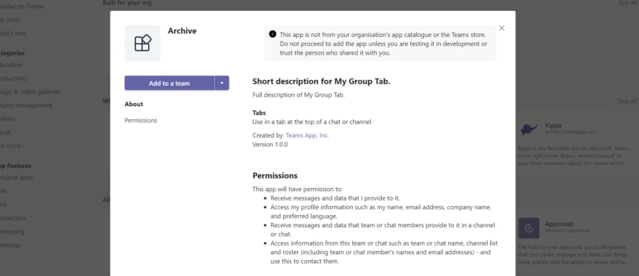Close the Archive app dialog
The width and height of the screenshot is (639, 276).
pyautogui.click(x=502, y=28)
